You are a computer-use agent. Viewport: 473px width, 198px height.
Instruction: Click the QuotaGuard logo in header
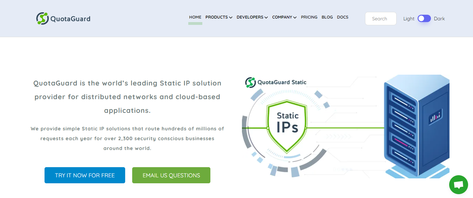click(x=63, y=19)
